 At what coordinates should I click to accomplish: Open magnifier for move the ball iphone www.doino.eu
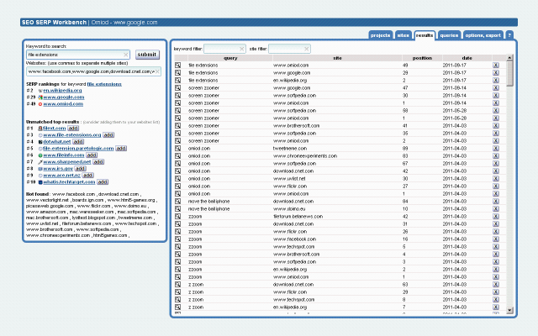point(177,209)
